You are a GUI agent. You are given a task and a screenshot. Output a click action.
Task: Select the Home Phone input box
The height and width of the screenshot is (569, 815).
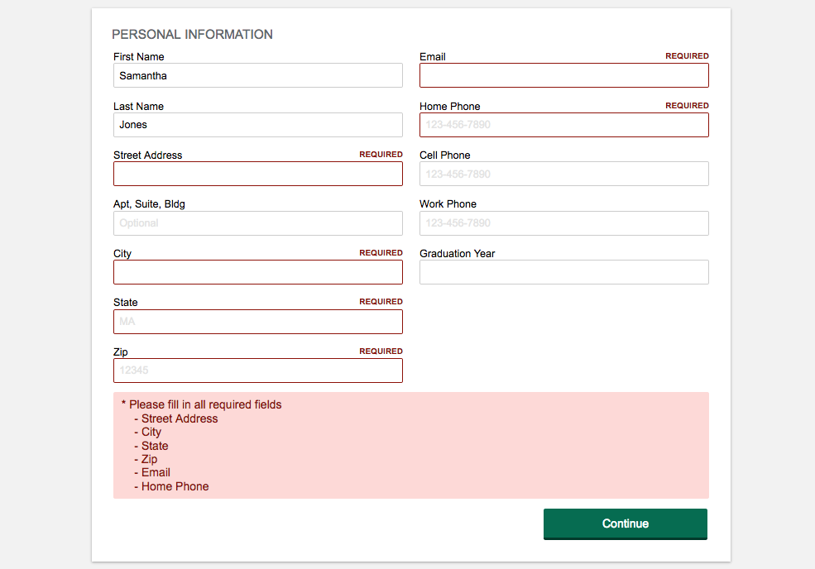pyautogui.click(x=563, y=124)
